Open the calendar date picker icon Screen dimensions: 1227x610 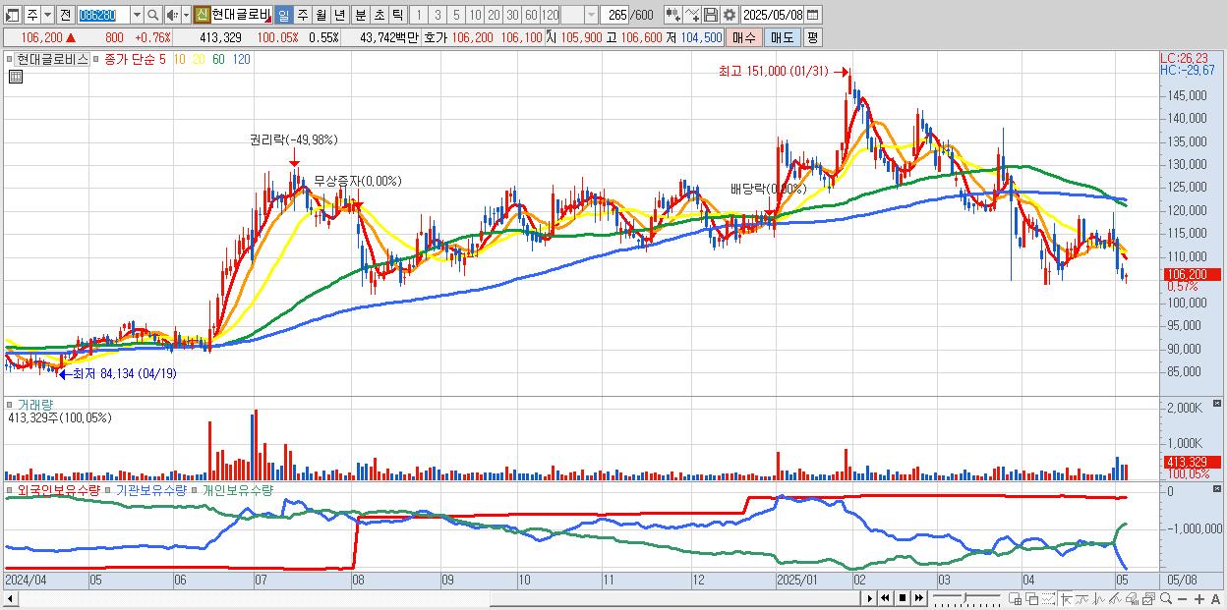tap(812, 15)
